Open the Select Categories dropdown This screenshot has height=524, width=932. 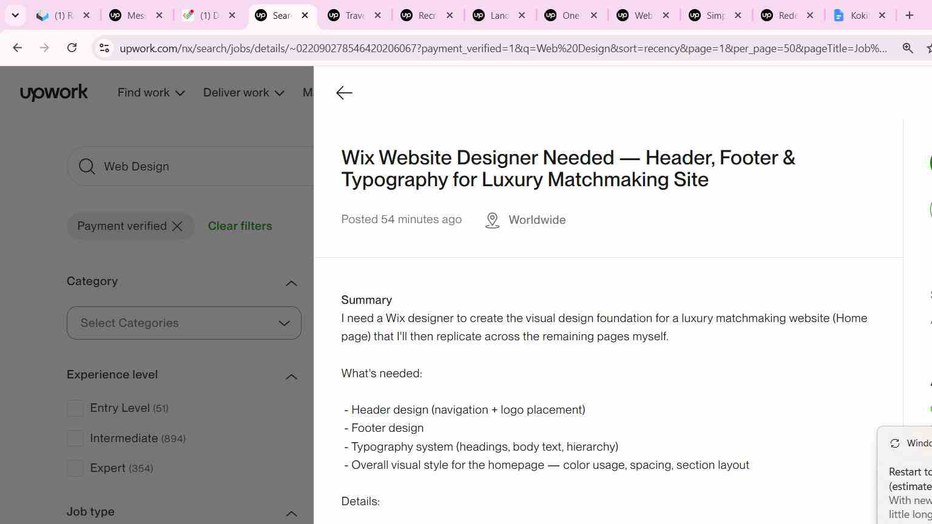coord(184,323)
